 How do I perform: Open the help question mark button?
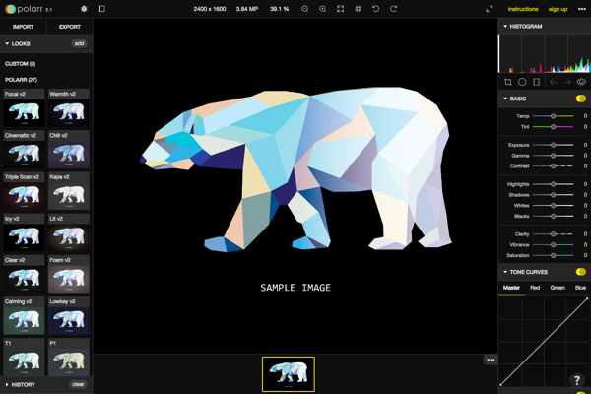577,380
